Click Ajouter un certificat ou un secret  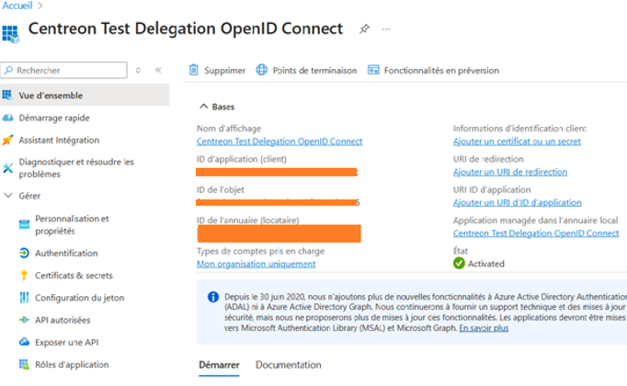pyautogui.click(x=517, y=141)
